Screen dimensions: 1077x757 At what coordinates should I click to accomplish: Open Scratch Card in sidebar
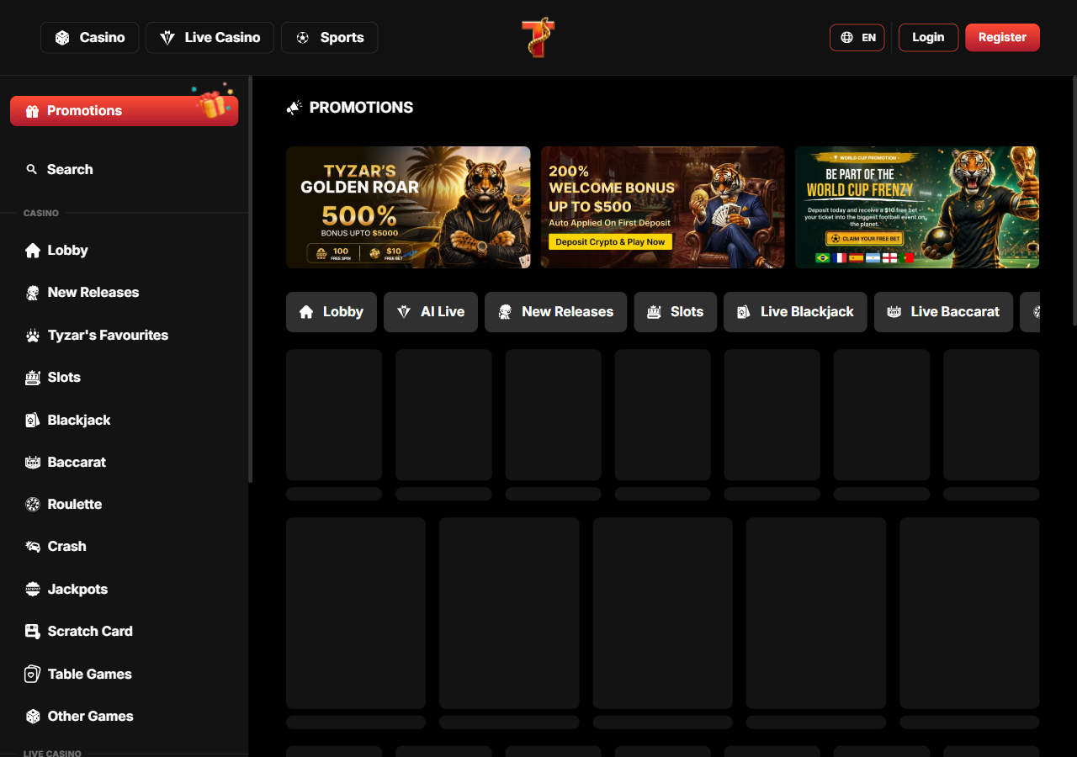coord(124,631)
